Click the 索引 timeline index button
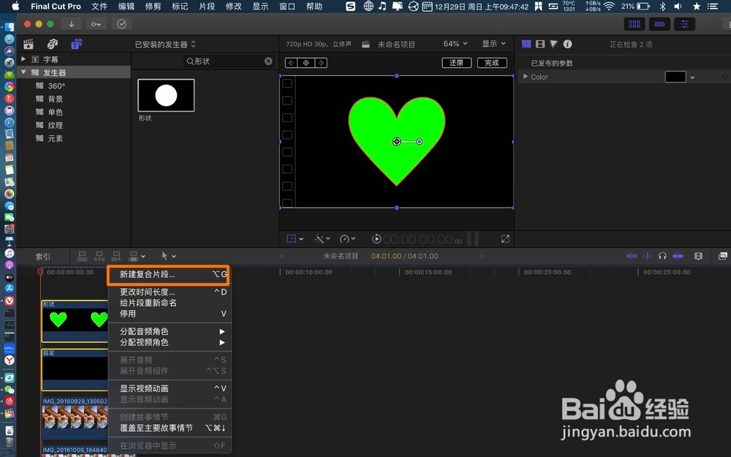Image resolution: width=731 pixels, height=457 pixels. coord(43,257)
